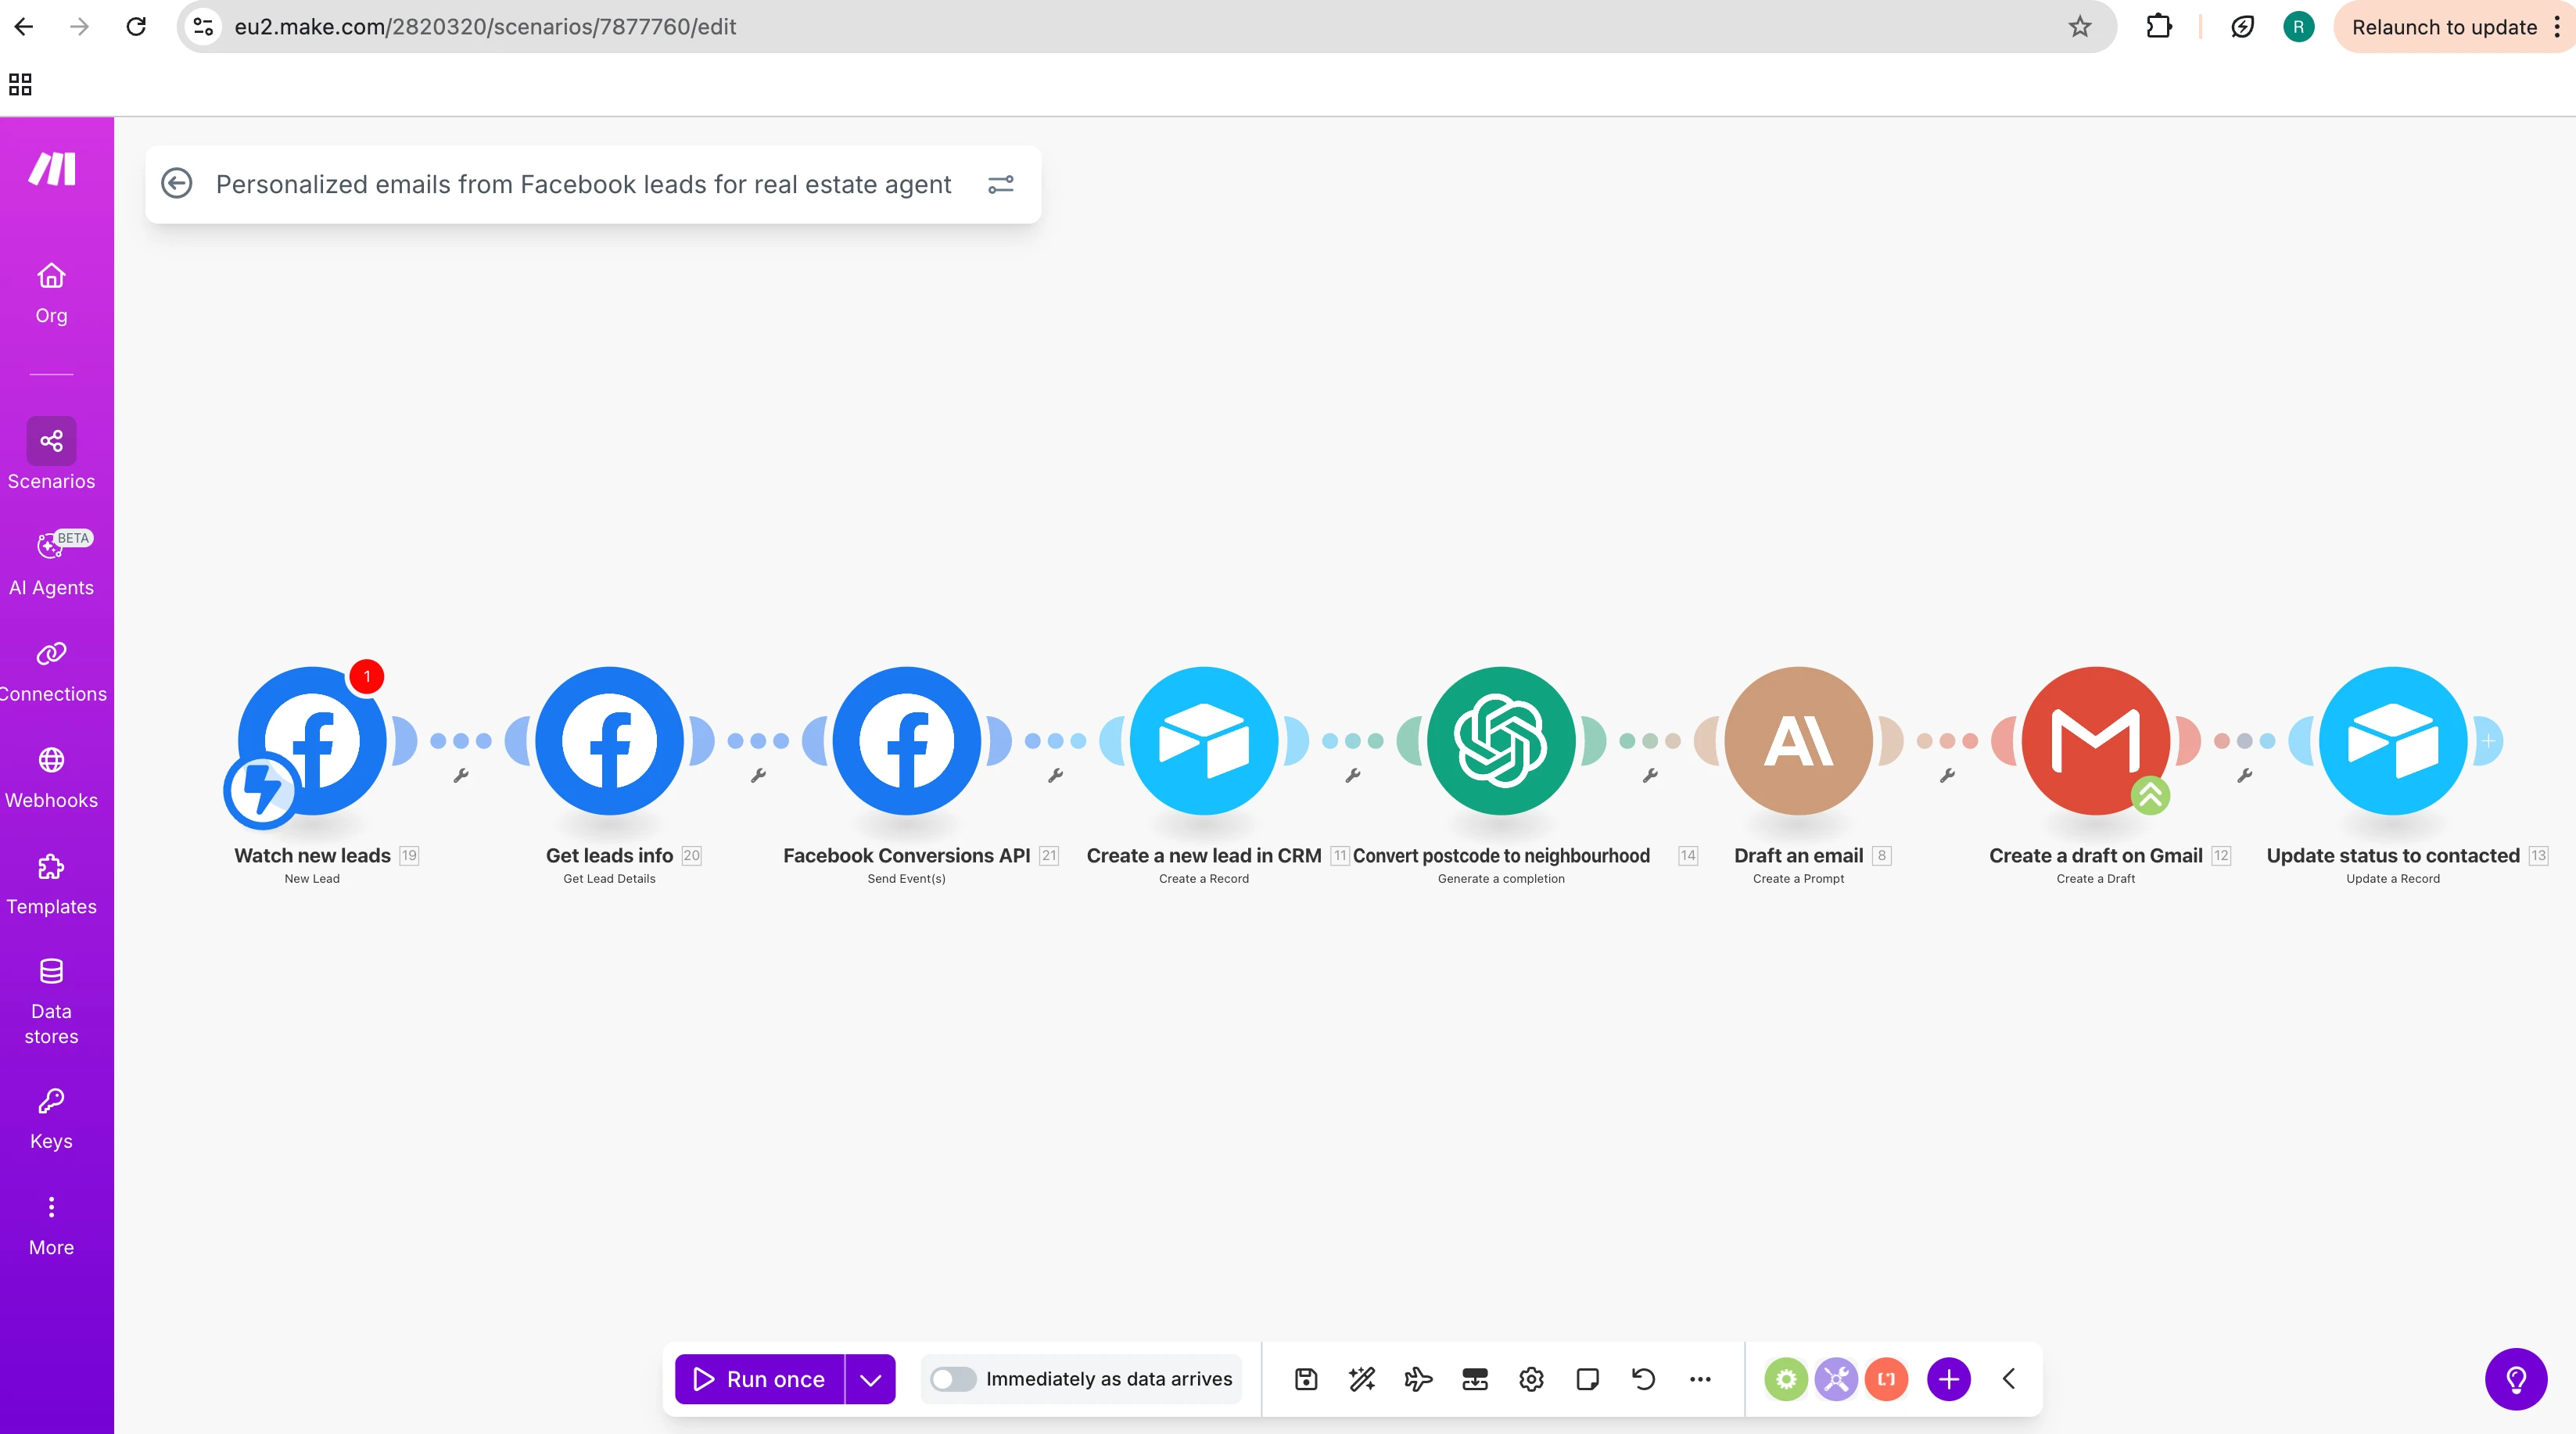Screen dimensions: 2576x1434
Task: Open the explain flow airplane icon
Action: pyautogui.click(x=1418, y=1379)
